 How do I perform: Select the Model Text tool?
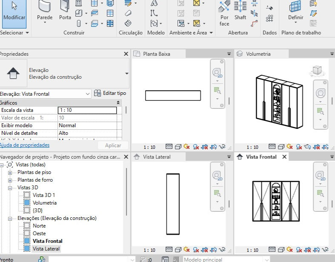(154, 3)
